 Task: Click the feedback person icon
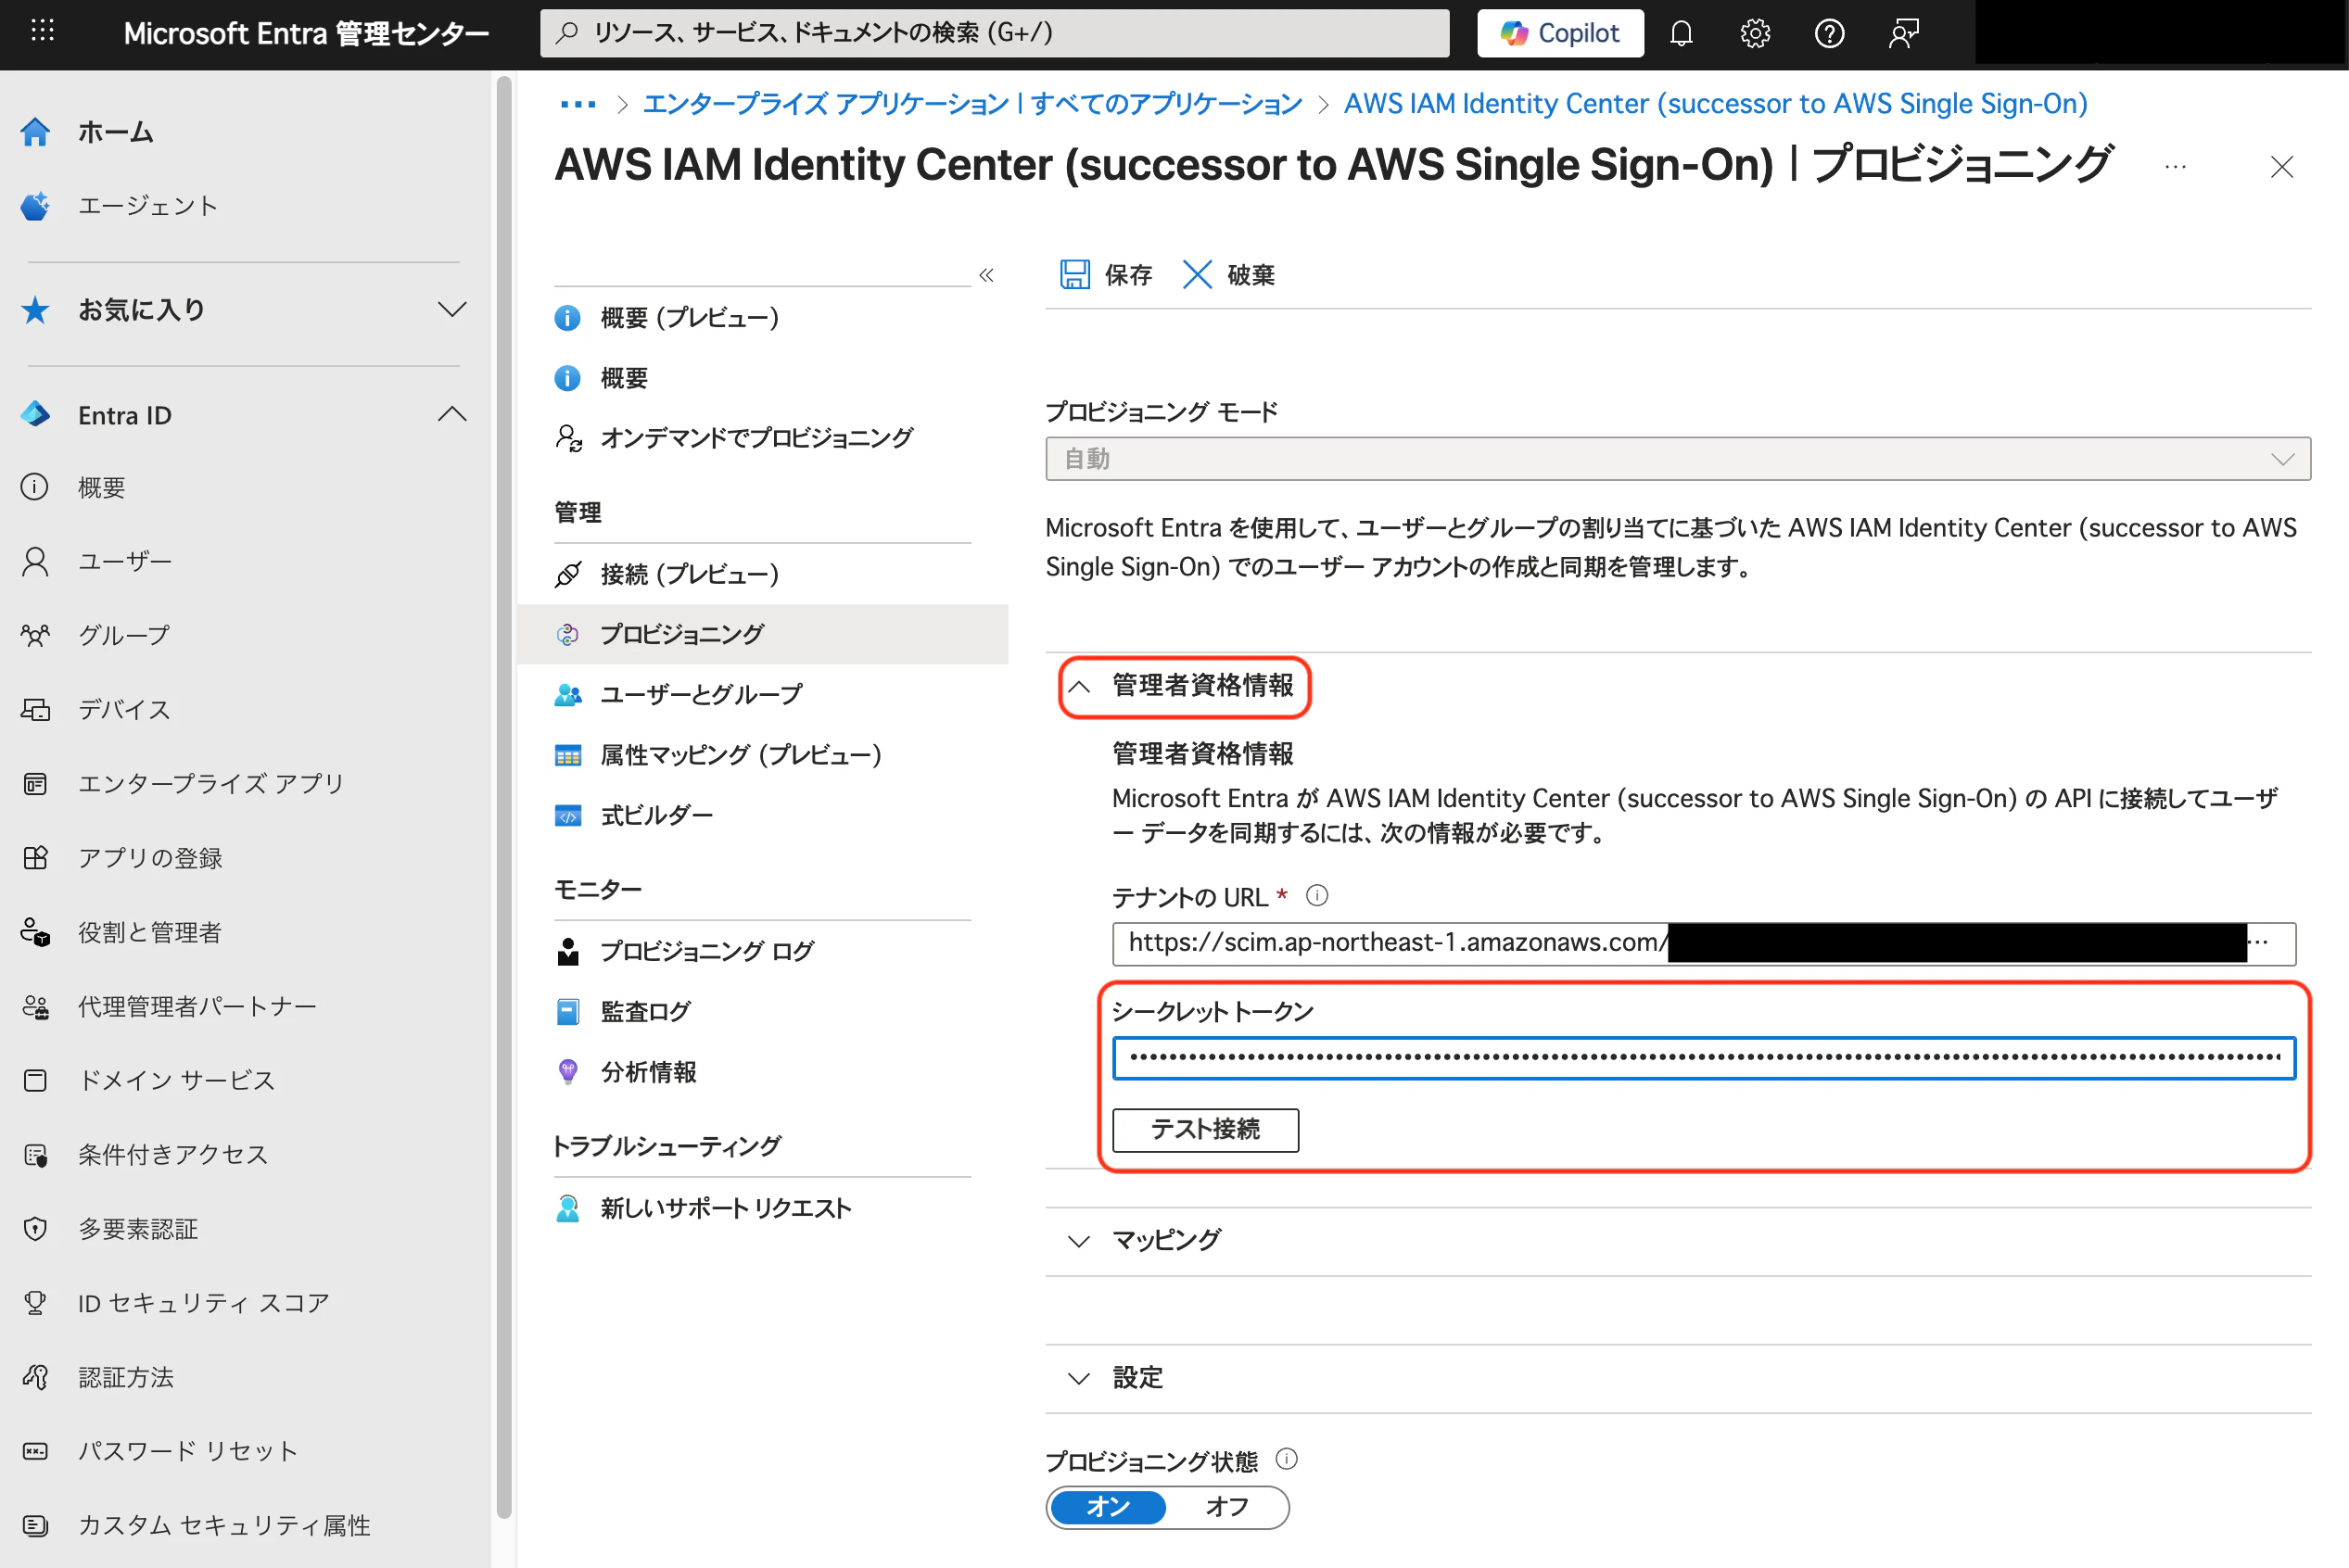tap(1903, 34)
